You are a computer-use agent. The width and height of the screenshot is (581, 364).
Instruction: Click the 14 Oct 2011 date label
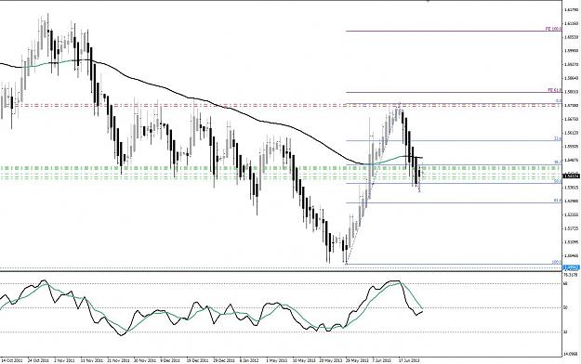12,360
